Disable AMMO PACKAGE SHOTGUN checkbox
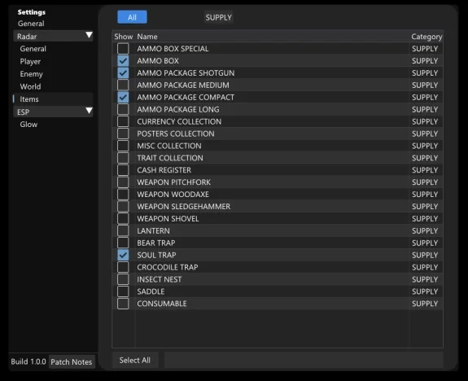 123,72
